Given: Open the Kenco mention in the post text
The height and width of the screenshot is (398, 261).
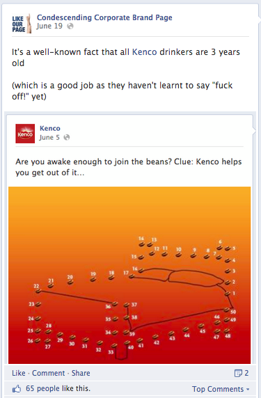Looking at the screenshot, I should [145, 51].
